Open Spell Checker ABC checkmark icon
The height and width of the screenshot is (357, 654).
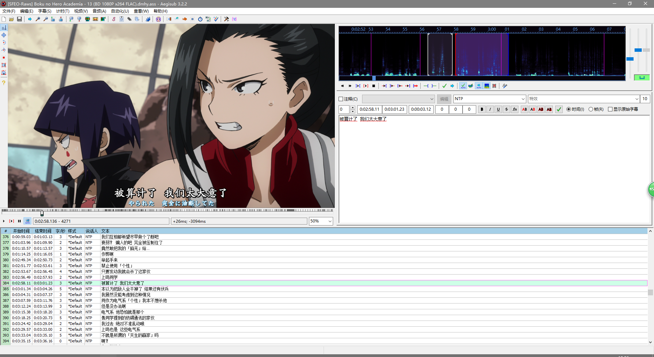[216, 19]
